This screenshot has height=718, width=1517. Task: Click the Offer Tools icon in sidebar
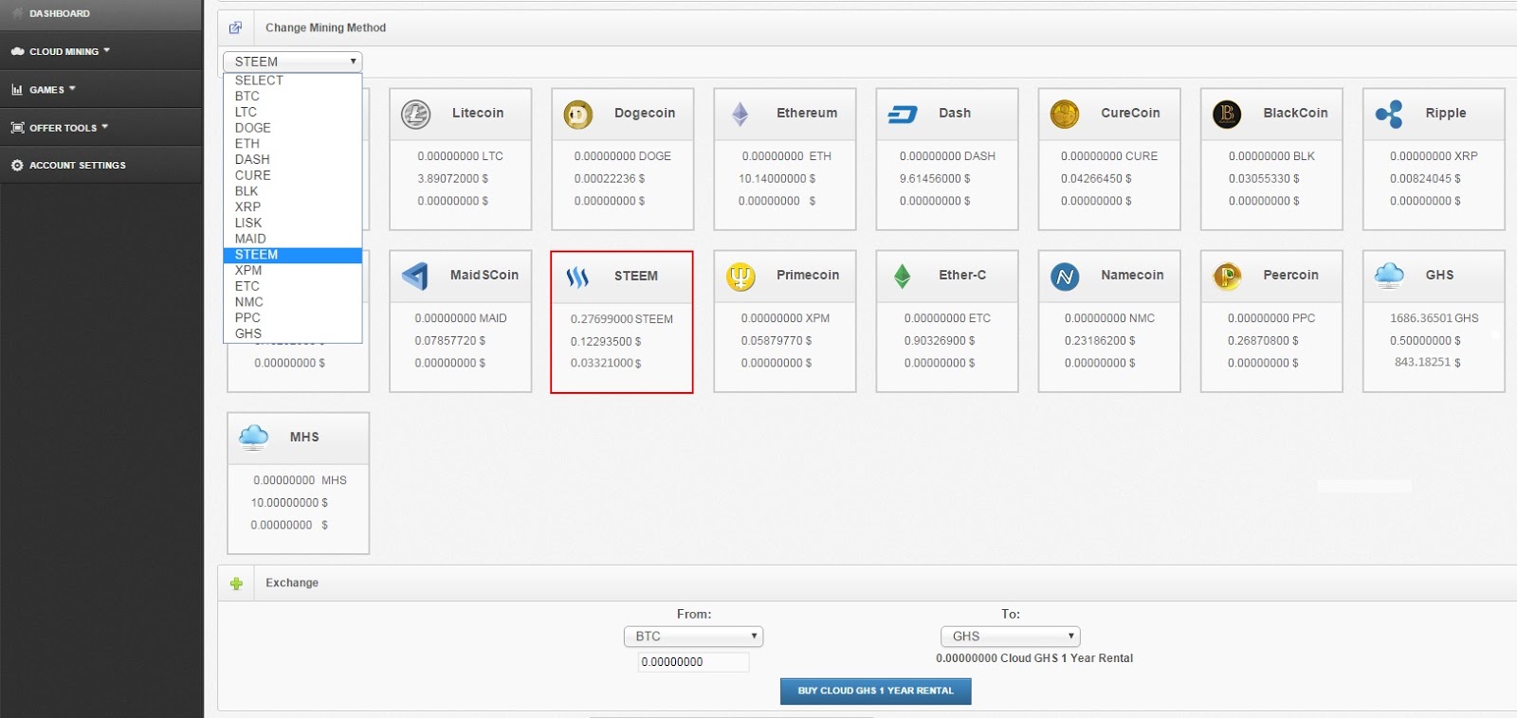pos(17,128)
